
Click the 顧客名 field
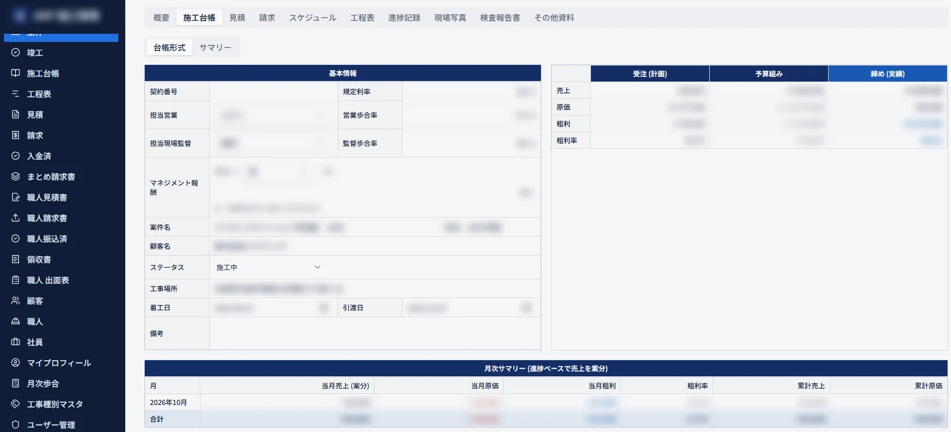[x=375, y=246]
